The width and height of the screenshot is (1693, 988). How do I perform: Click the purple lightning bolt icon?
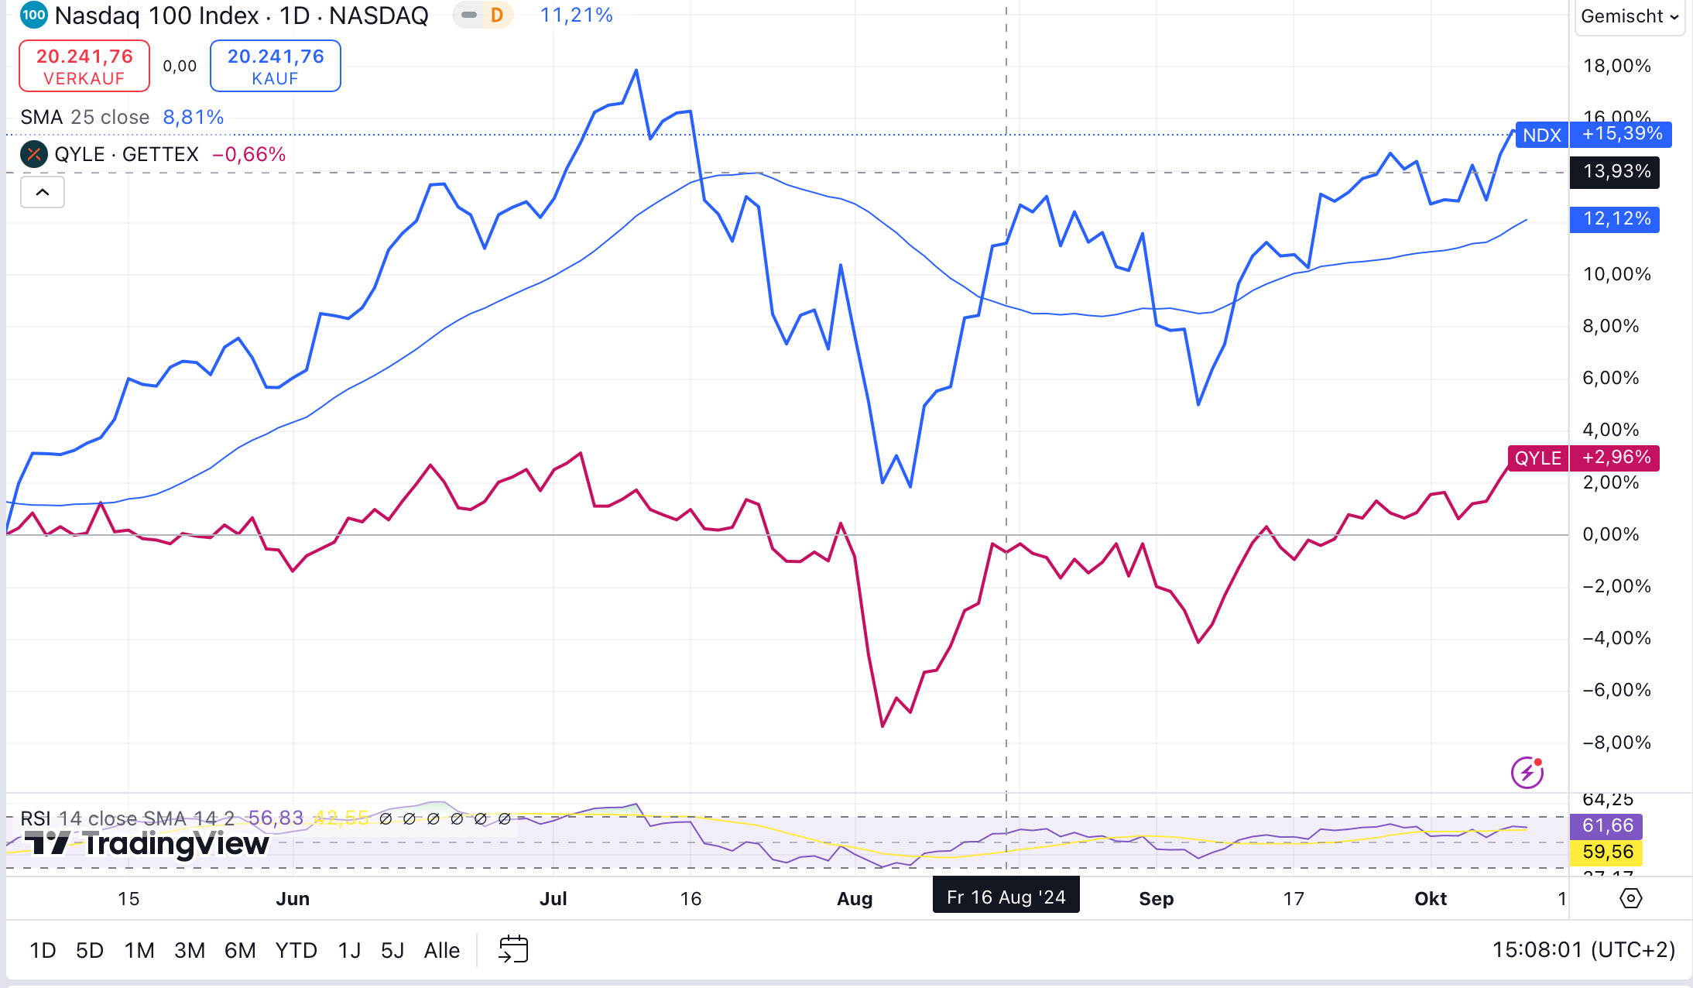(1527, 772)
